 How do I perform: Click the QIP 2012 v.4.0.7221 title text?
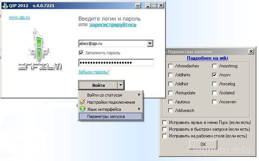tap(32, 6)
